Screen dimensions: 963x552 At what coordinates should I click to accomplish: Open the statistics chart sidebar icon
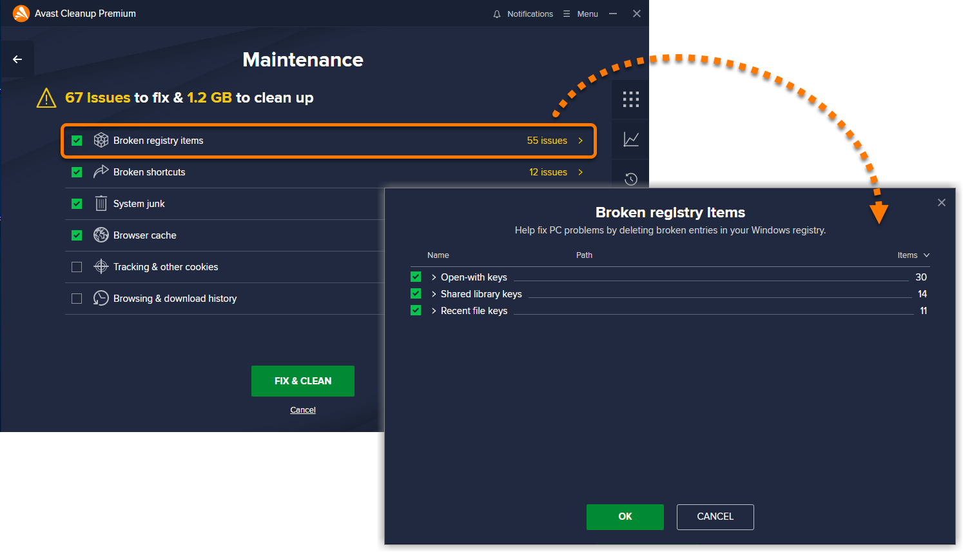click(x=631, y=139)
